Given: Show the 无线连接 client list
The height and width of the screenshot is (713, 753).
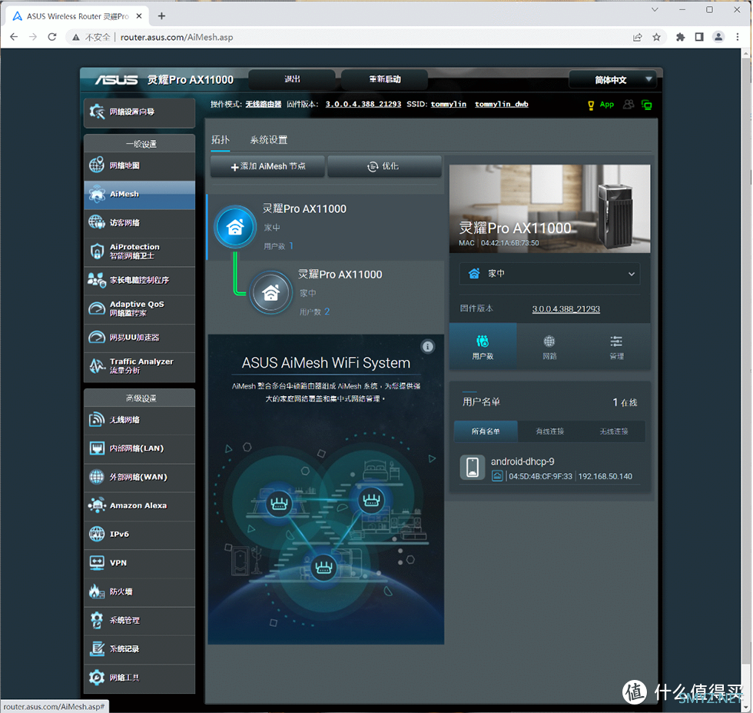Looking at the screenshot, I should (x=614, y=431).
